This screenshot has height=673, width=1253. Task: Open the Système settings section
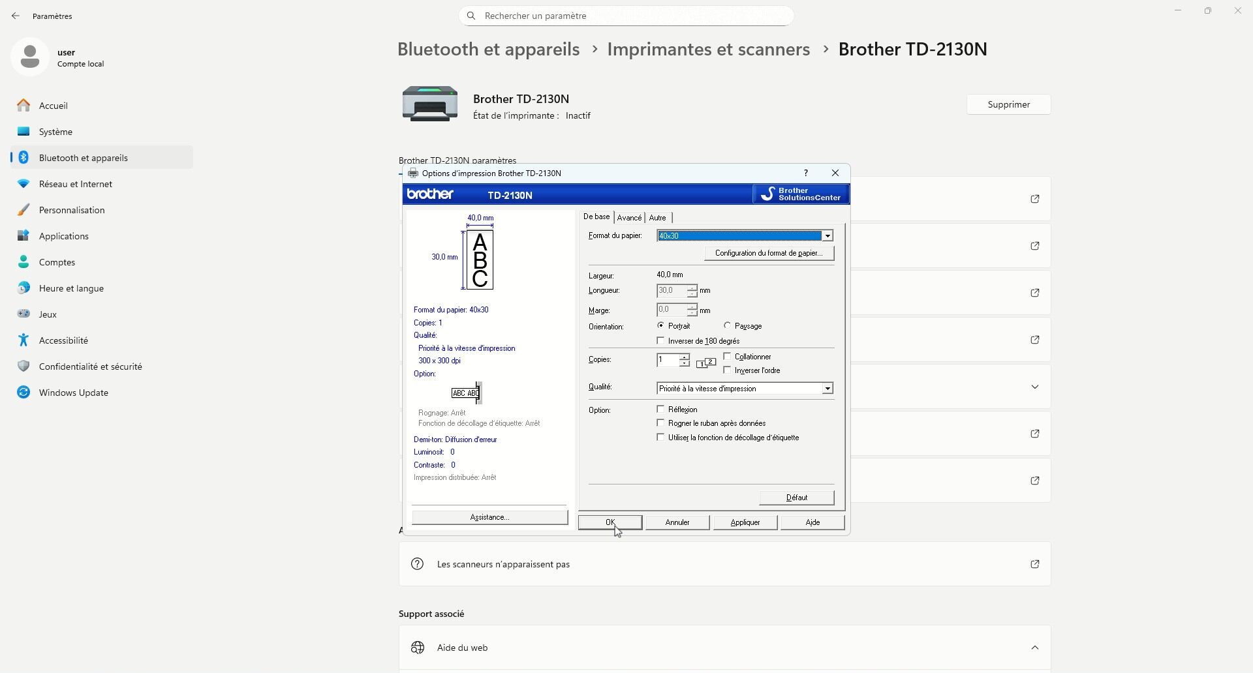(x=102, y=132)
